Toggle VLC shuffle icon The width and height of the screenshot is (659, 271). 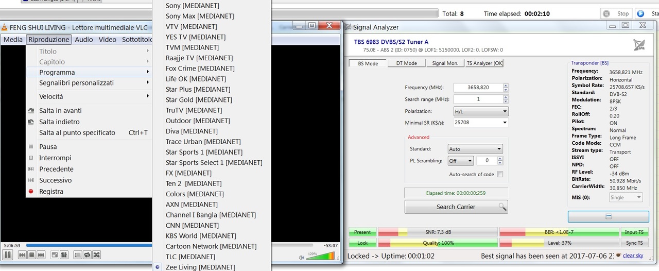(96, 255)
